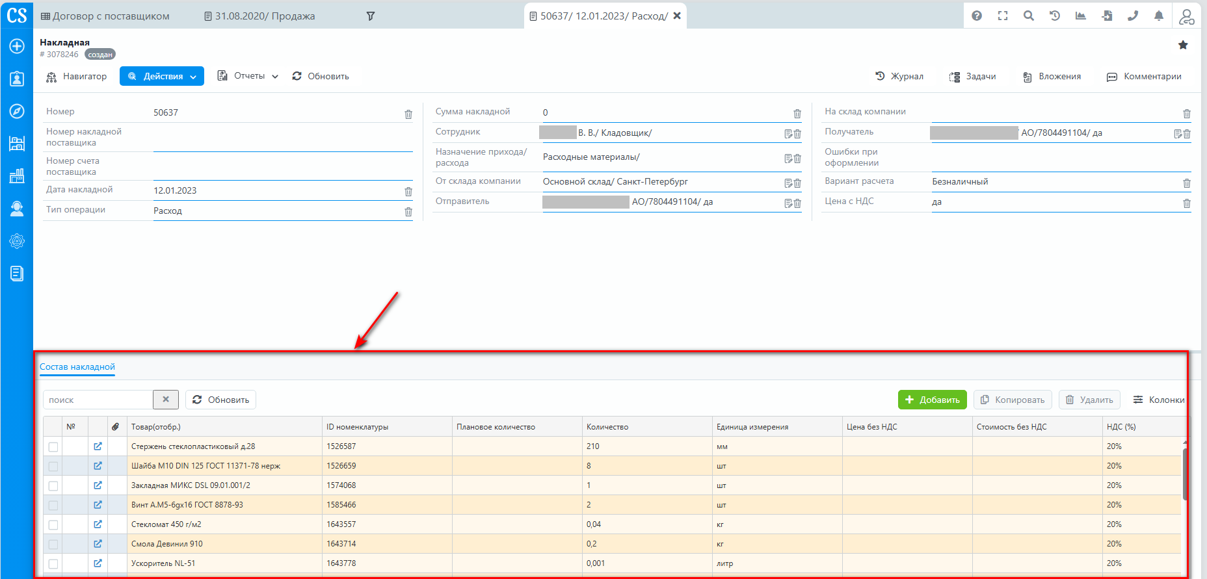Click the phone call icon
Viewport: 1207px width, 579px height.
1133,16
